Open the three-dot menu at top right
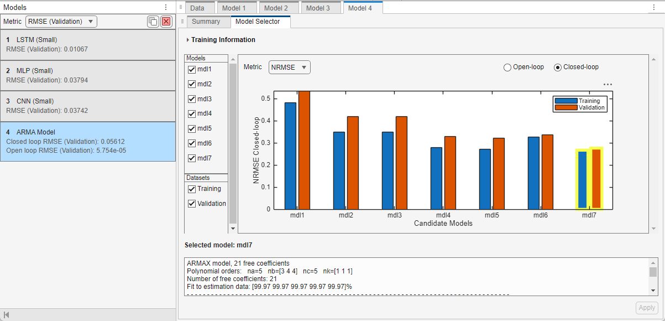The width and height of the screenshot is (665, 321). point(655,8)
